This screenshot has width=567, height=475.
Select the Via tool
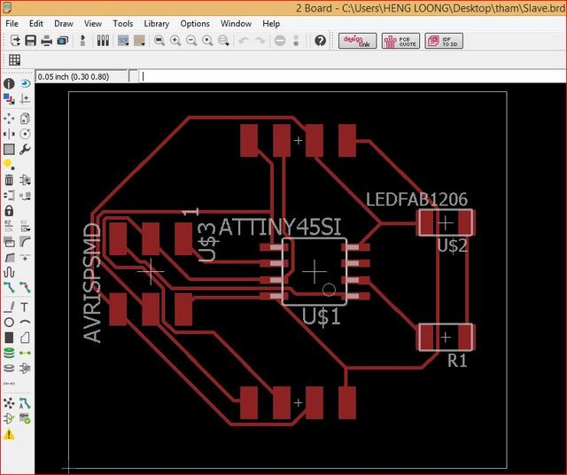[x=9, y=353]
